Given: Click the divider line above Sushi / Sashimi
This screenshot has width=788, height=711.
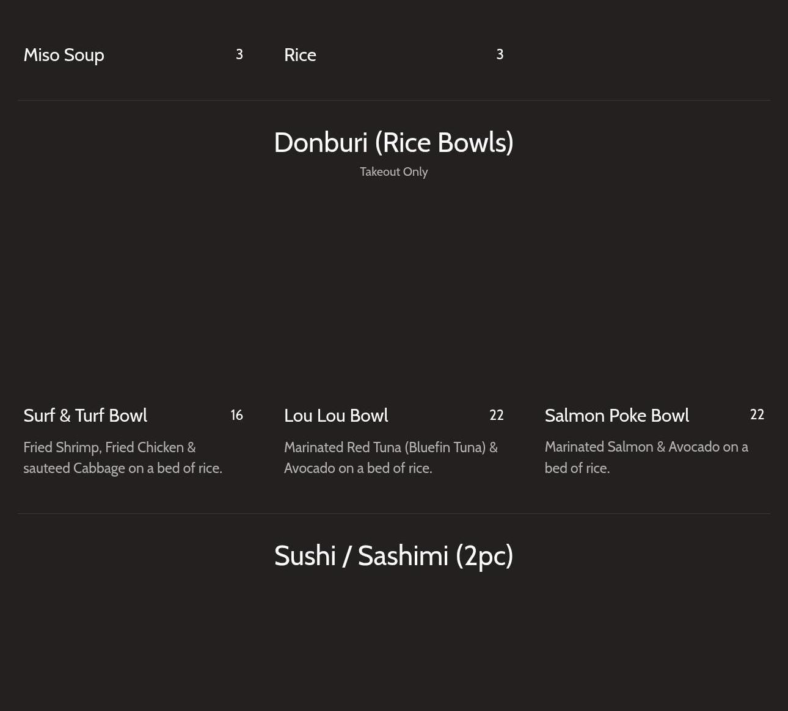Looking at the screenshot, I should pyautogui.click(x=393, y=513).
